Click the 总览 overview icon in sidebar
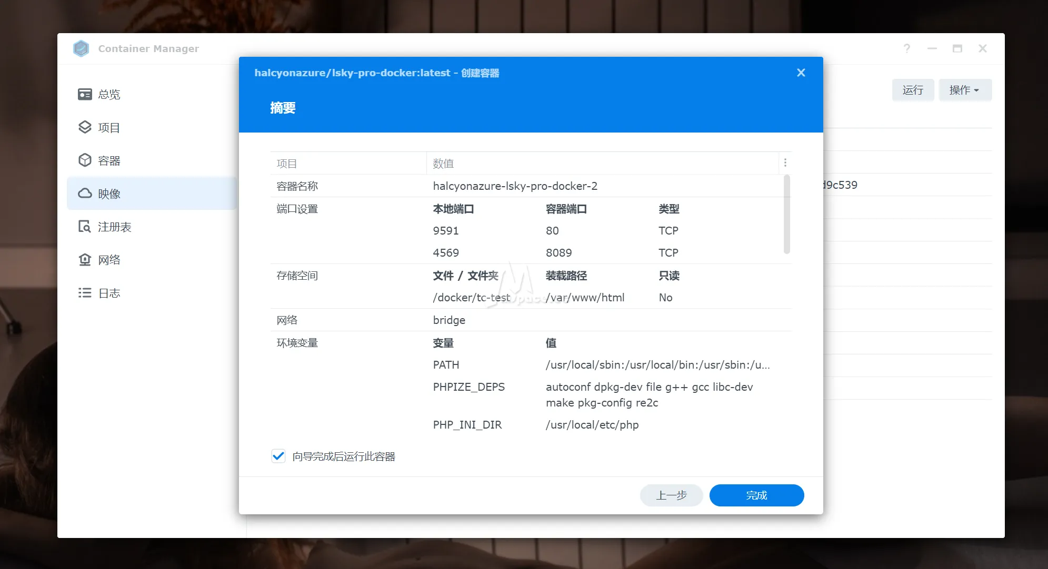This screenshot has width=1048, height=569. click(85, 94)
